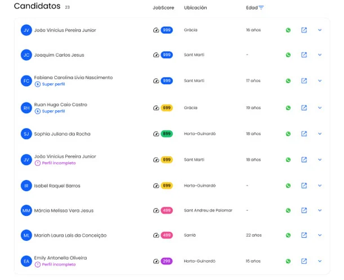Open Isabel Raquel Barros external link icon
The width and height of the screenshot is (344, 280).
click(303, 186)
